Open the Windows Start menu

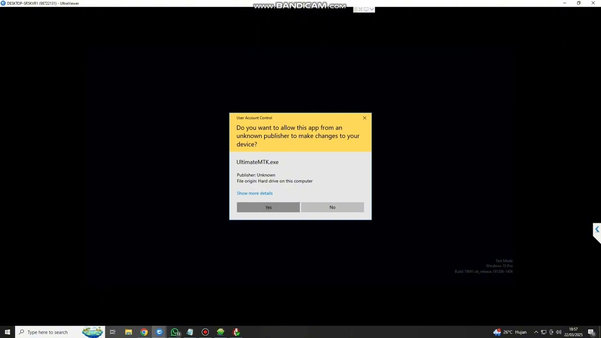click(8, 332)
